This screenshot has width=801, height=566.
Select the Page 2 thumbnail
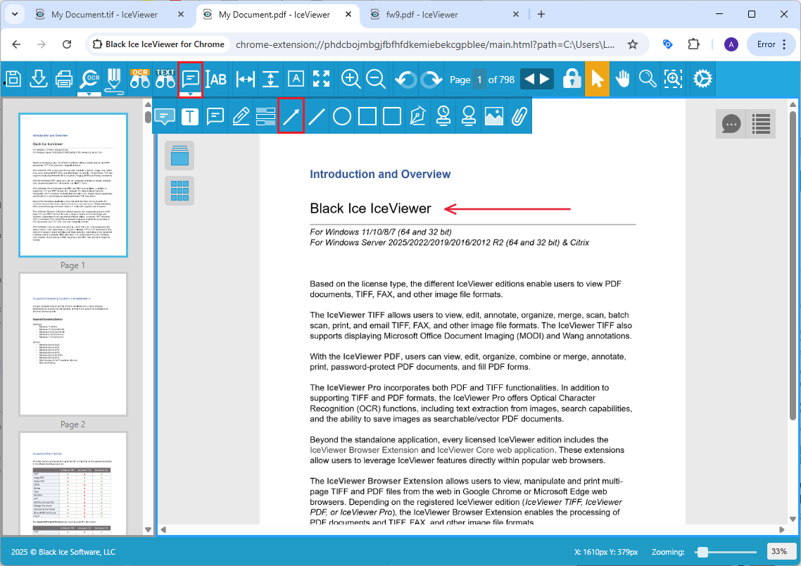point(73,345)
